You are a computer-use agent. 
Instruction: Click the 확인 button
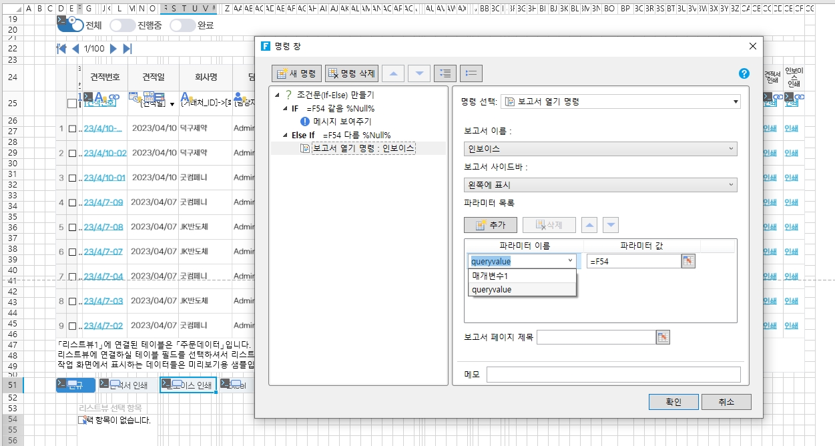click(673, 402)
